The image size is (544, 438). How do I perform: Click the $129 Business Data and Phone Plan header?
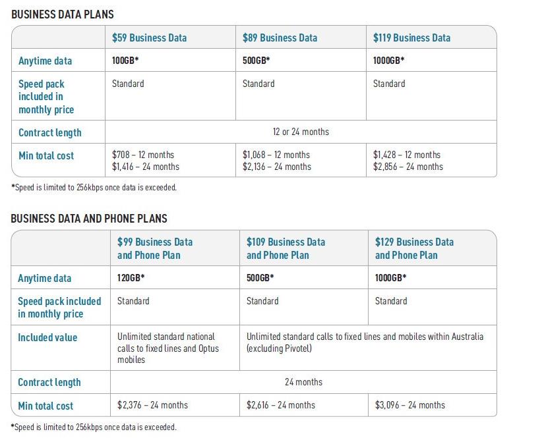pos(414,248)
